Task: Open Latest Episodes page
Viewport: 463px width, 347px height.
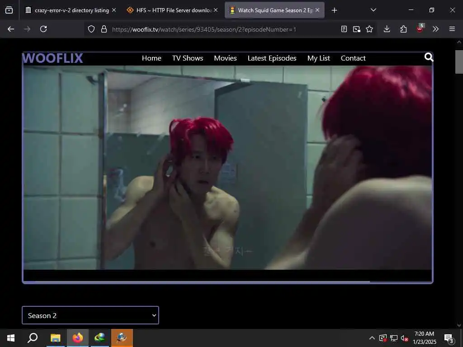Action: (x=272, y=58)
